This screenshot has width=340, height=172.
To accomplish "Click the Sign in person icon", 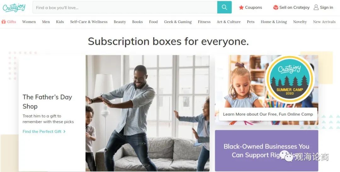I will 316,7.
